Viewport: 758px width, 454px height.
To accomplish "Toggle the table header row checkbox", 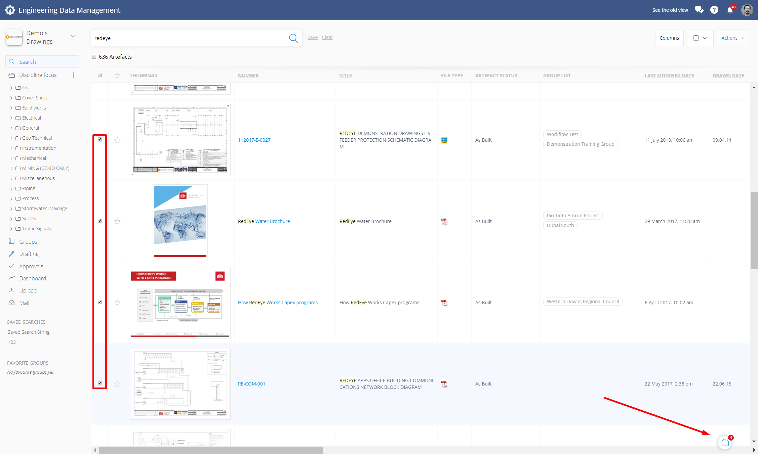I will 100,75.
